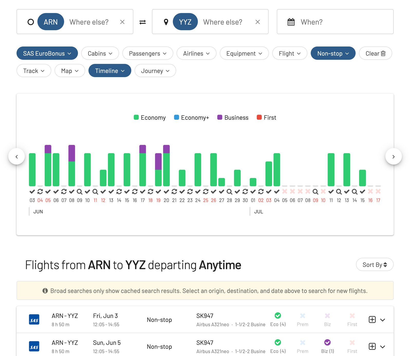411x356 pixels.
Task: Click refresh icon for June 14
Action: click(x=119, y=191)
